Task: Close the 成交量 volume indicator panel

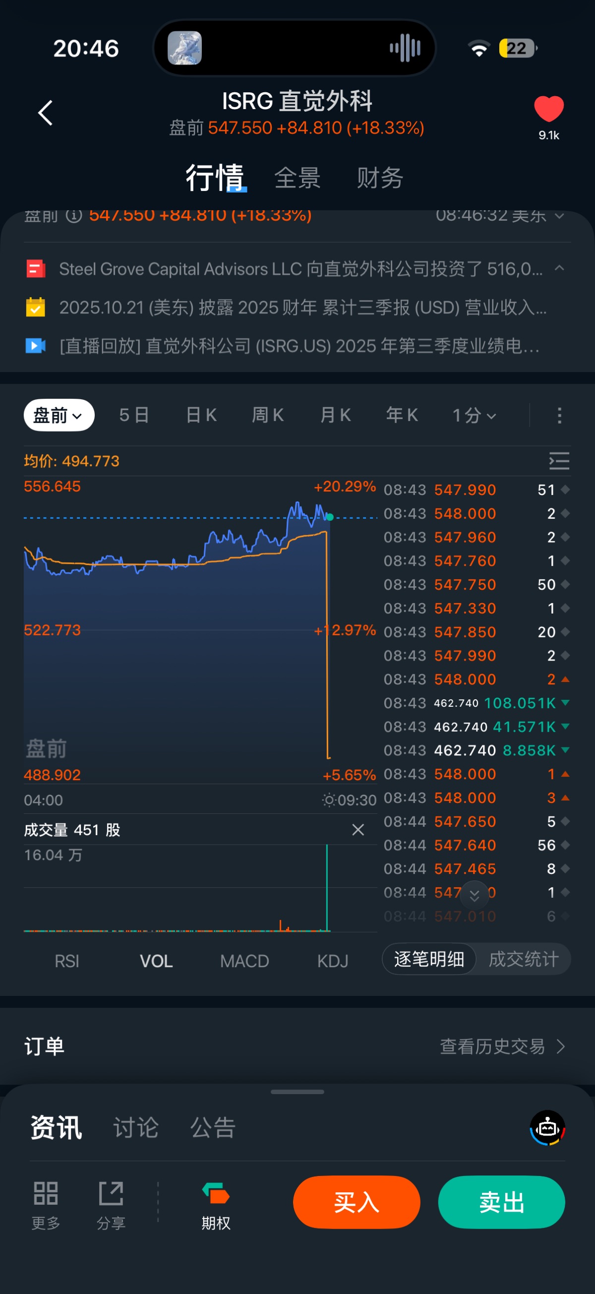Action: (x=358, y=830)
